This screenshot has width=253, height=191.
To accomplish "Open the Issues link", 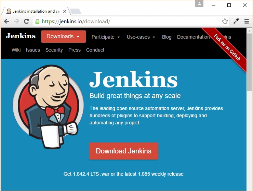I will pyautogui.click(x=33, y=50).
